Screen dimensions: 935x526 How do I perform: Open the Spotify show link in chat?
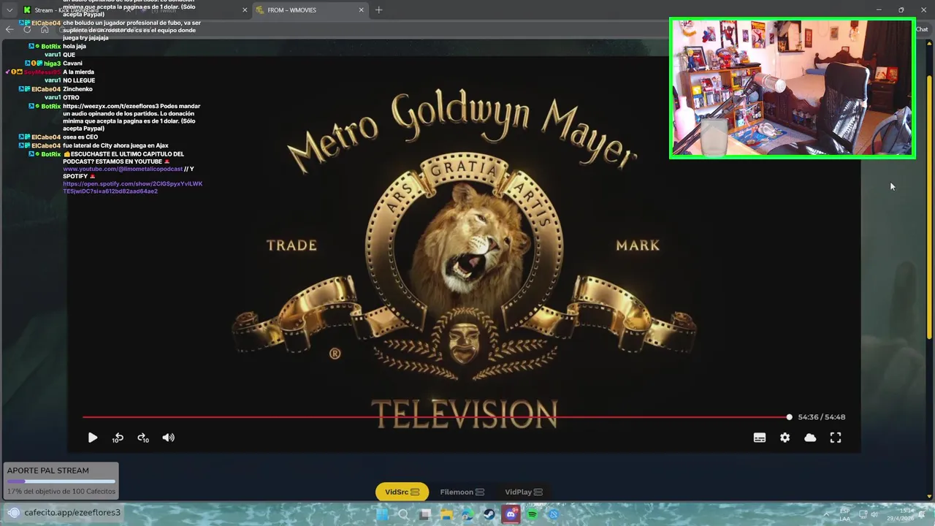pyautogui.click(x=132, y=188)
